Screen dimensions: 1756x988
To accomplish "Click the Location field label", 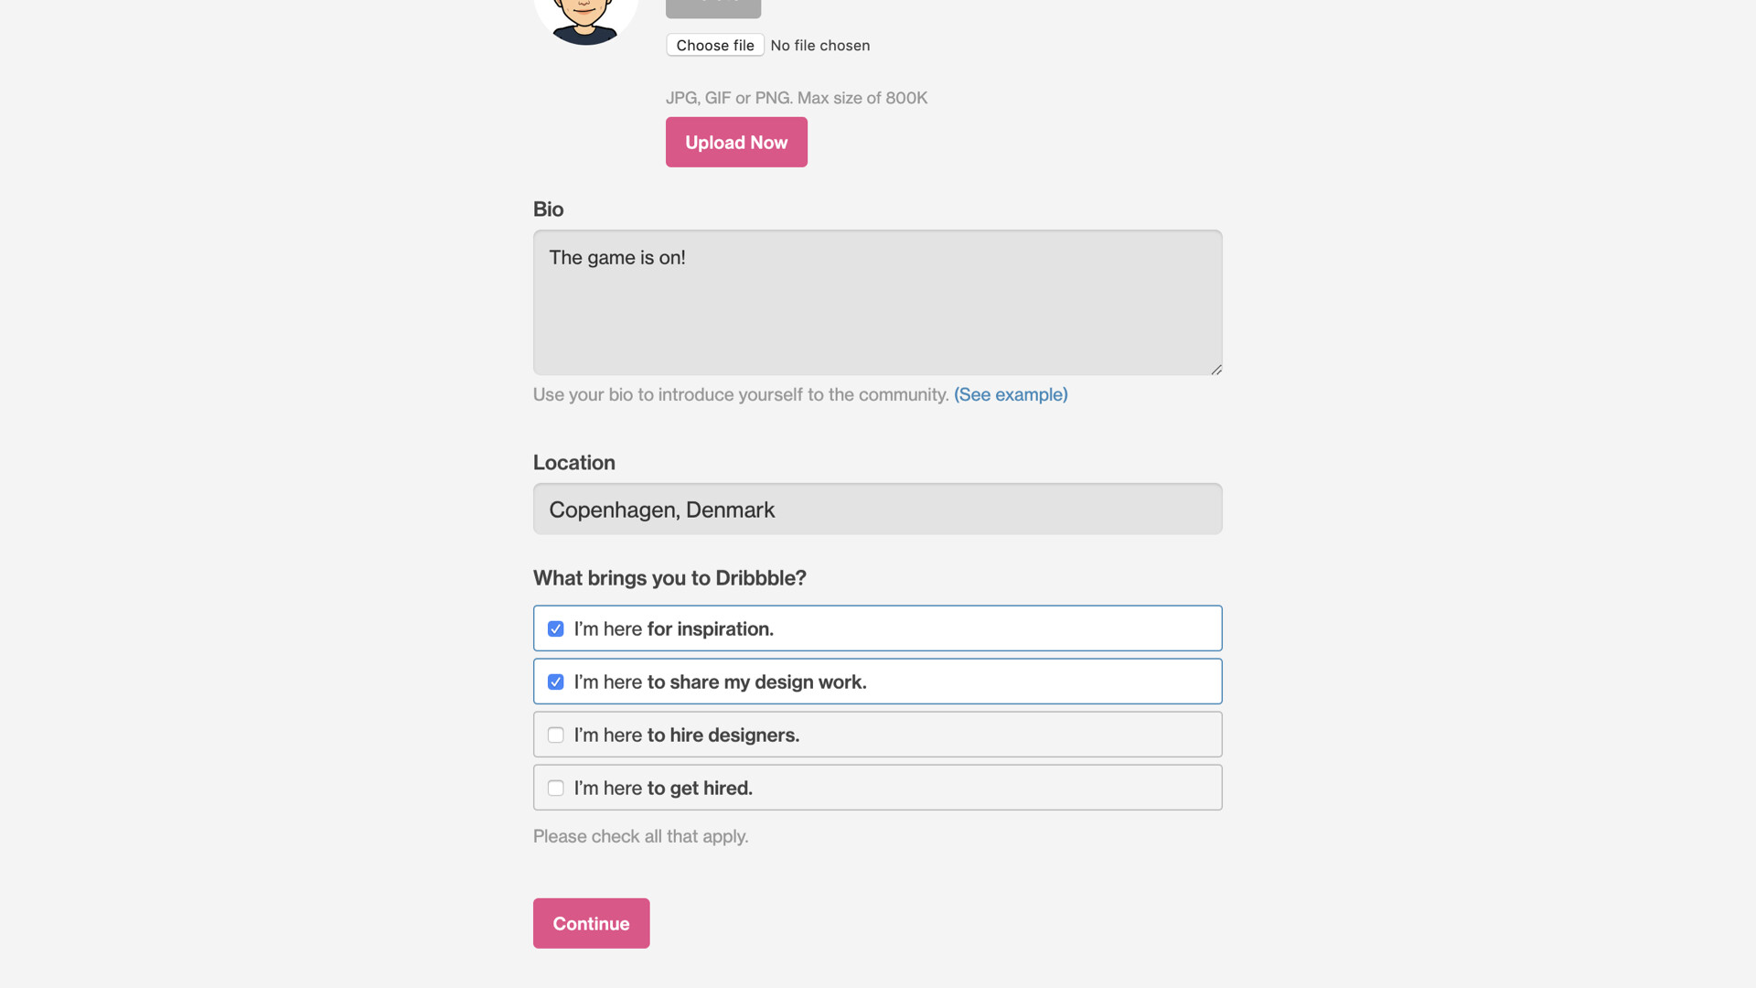I will [x=573, y=463].
